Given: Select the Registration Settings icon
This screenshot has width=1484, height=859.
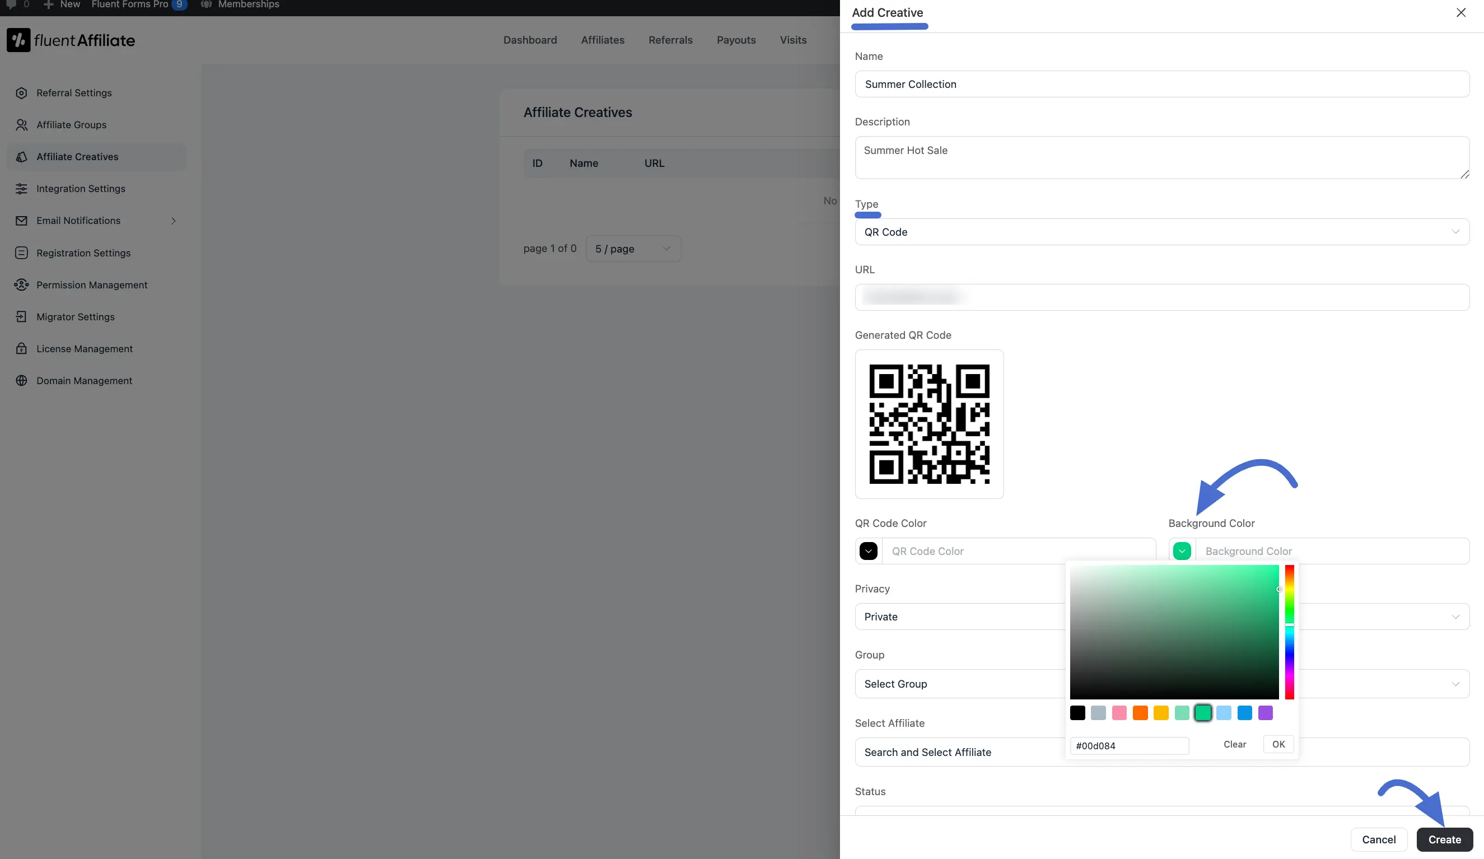Looking at the screenshot, I should 22,253.
